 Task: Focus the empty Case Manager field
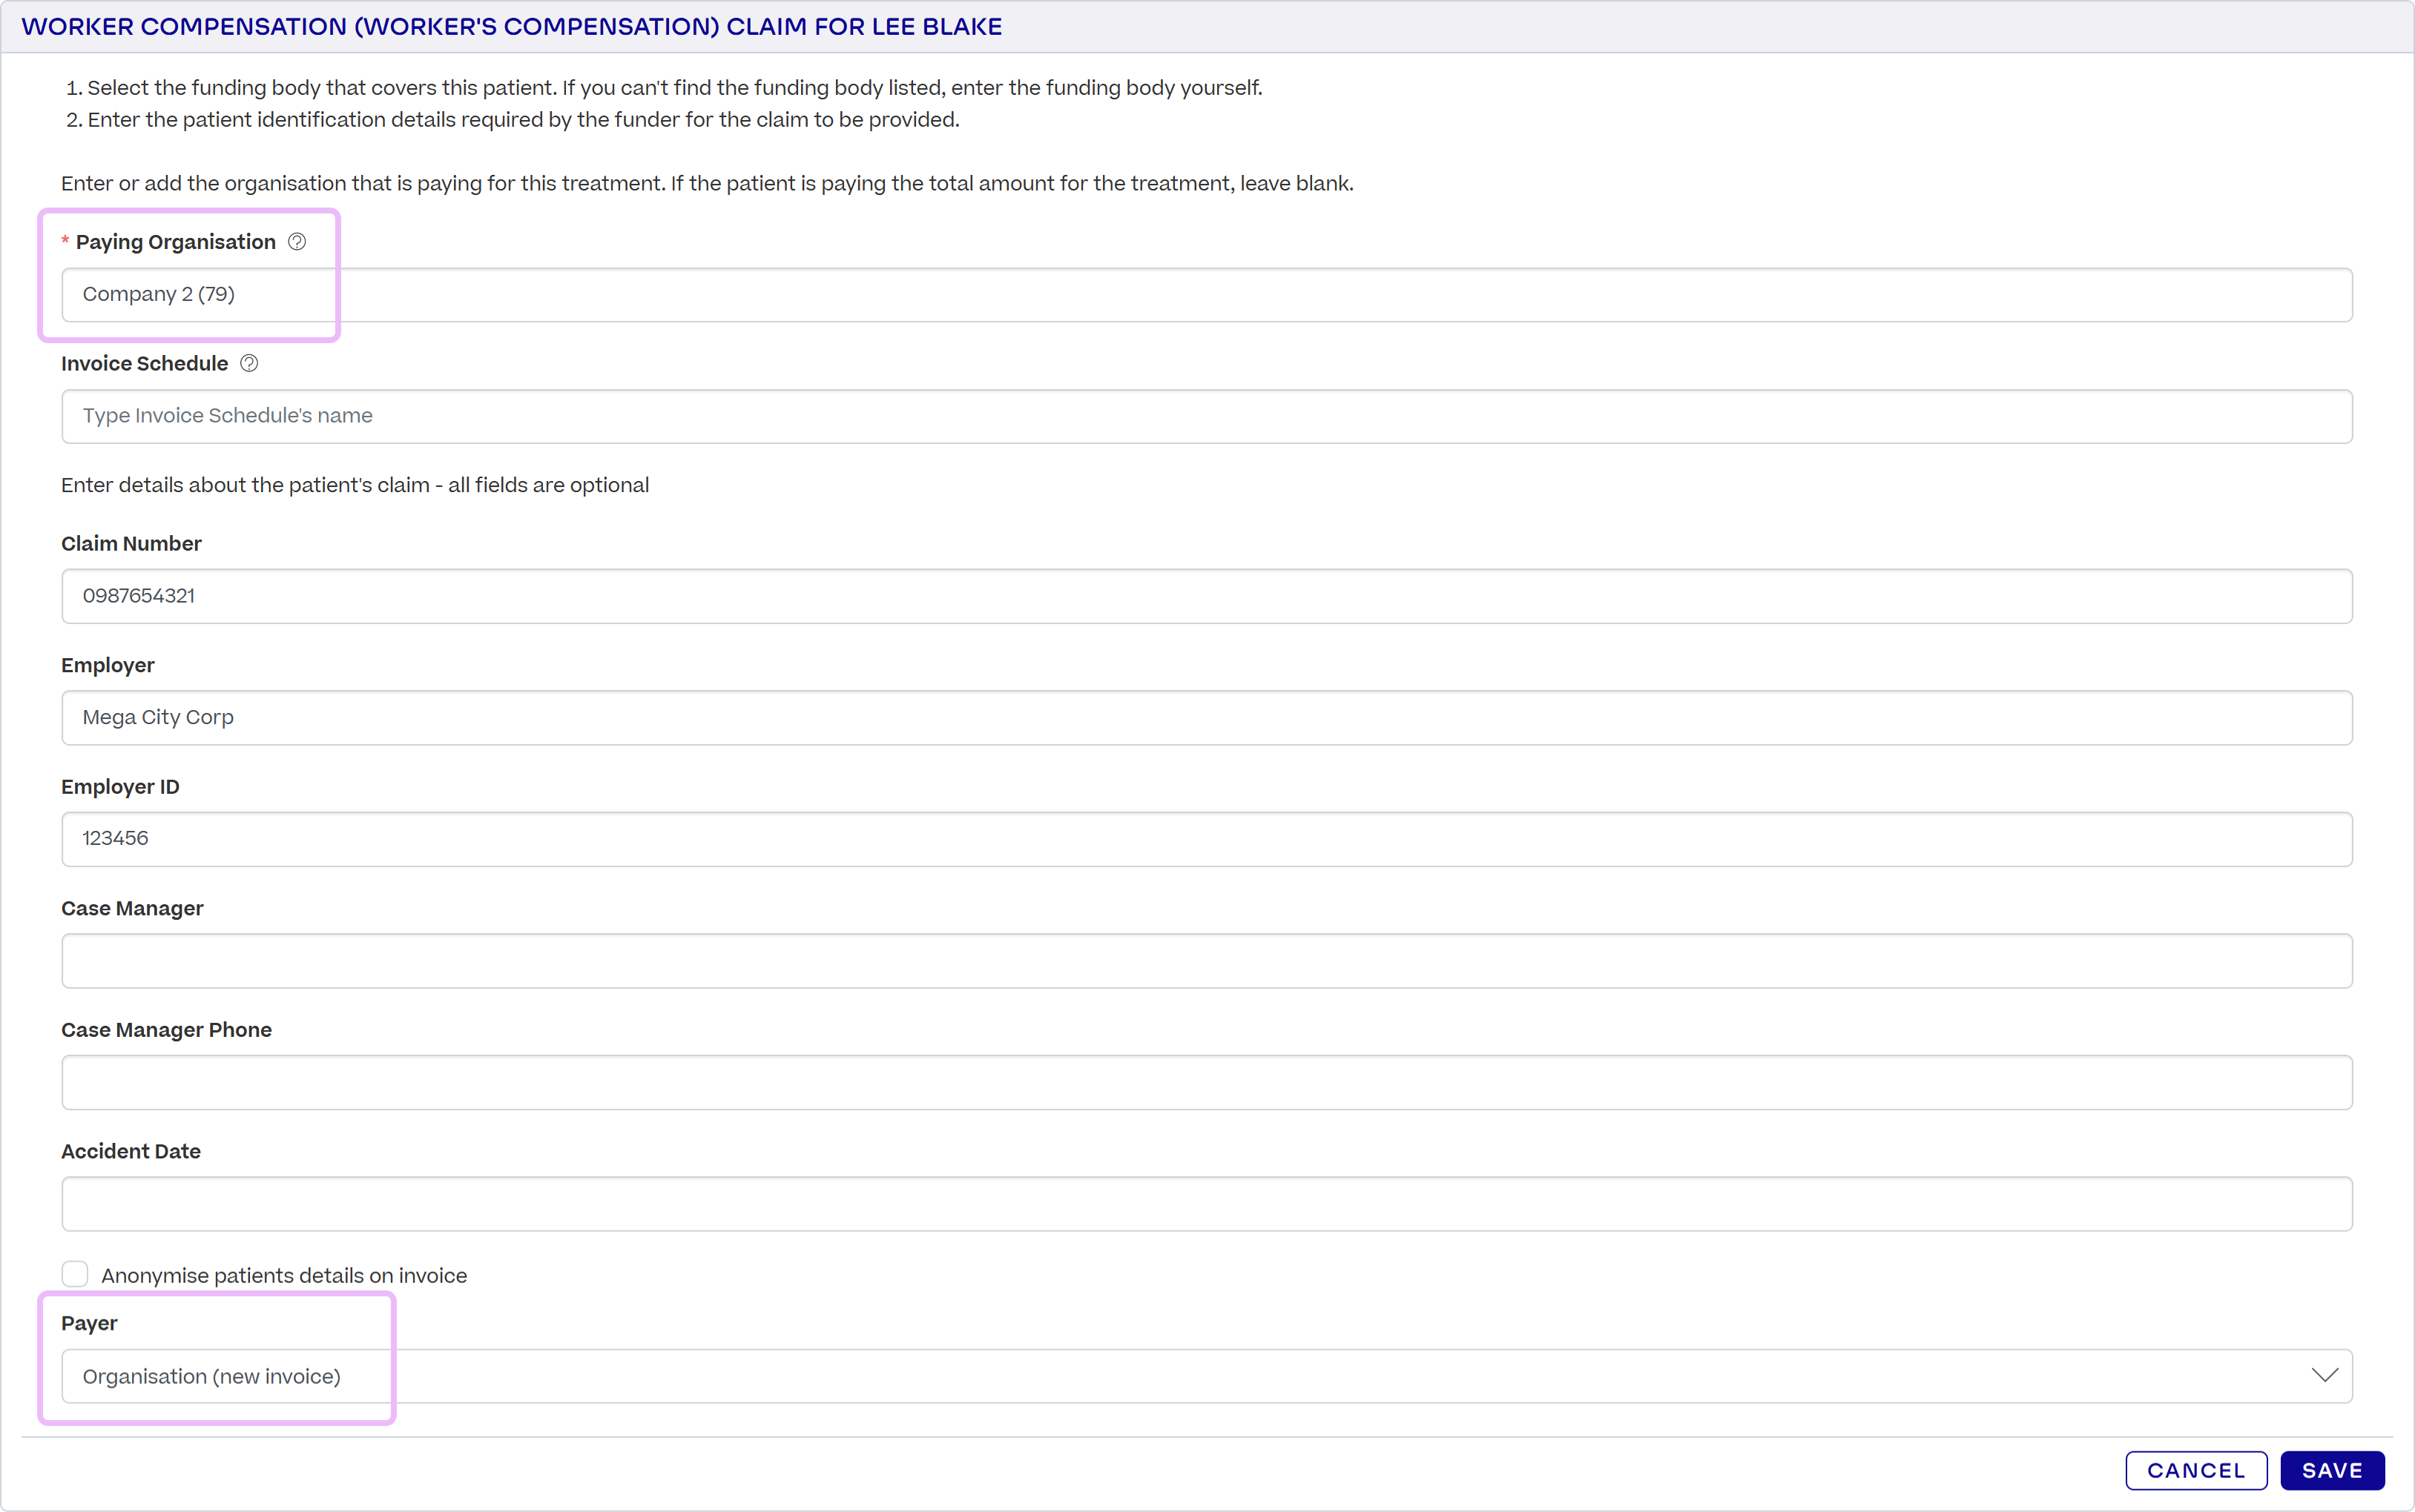coord(1207,961)
